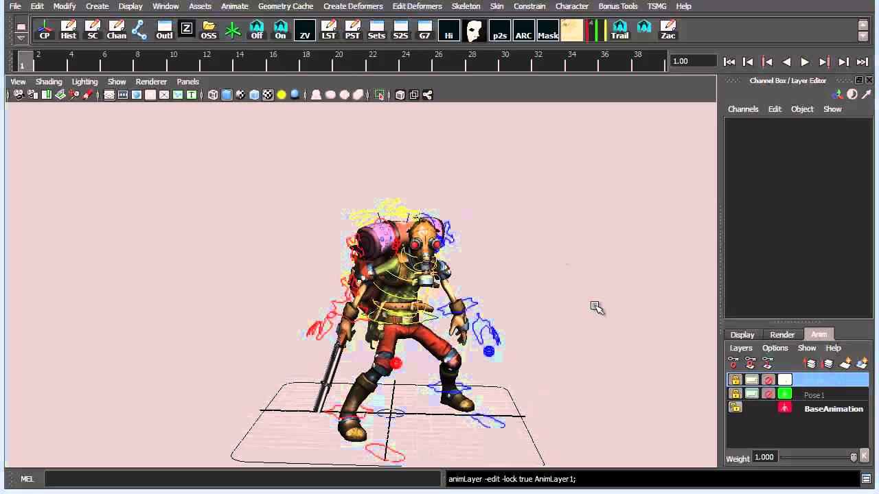Click the PST shelf button

click(x=352, y=30)
